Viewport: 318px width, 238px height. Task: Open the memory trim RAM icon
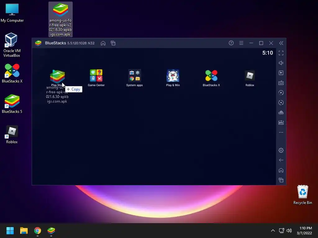tap(281, 112)
